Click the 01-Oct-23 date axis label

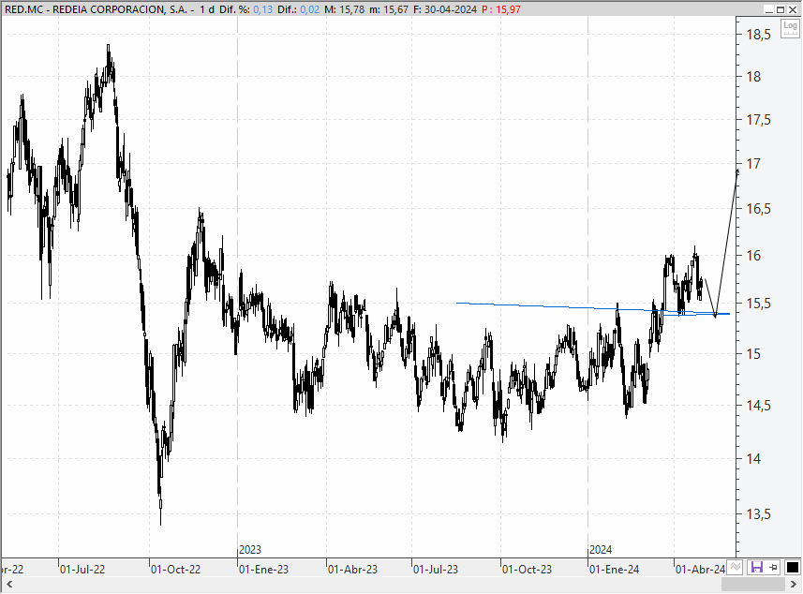[527, 570]
